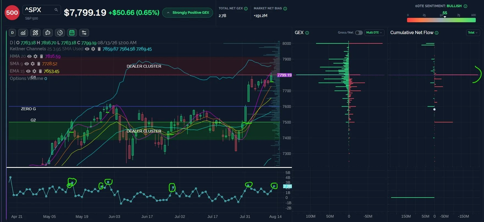
Task: Open SMA 9 settings gear
Action: (33, 64)
